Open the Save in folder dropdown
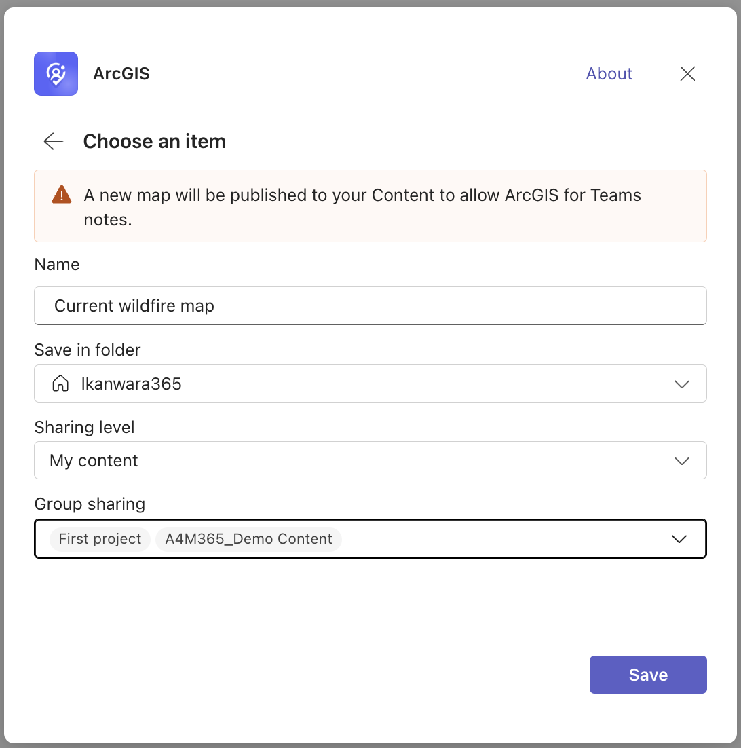 682,384
